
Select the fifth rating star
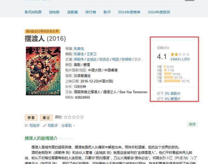[82, 117]
